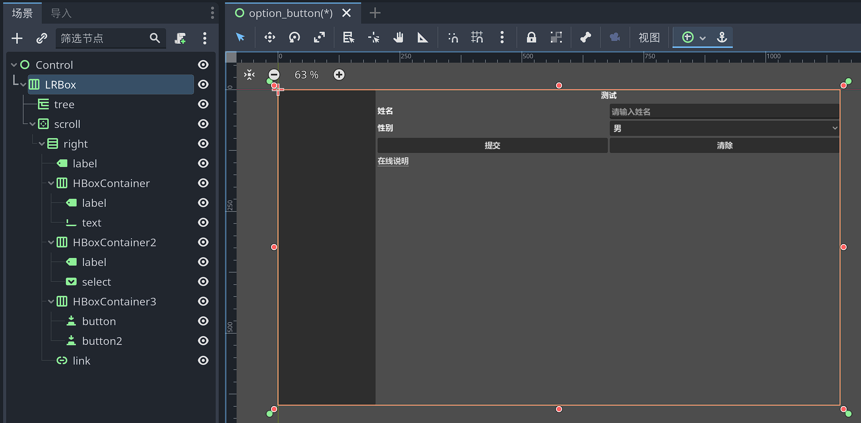Open the 视图 View menu
Image resolution: width=861 pixels, height=423 pixels.
click(649, 38)
